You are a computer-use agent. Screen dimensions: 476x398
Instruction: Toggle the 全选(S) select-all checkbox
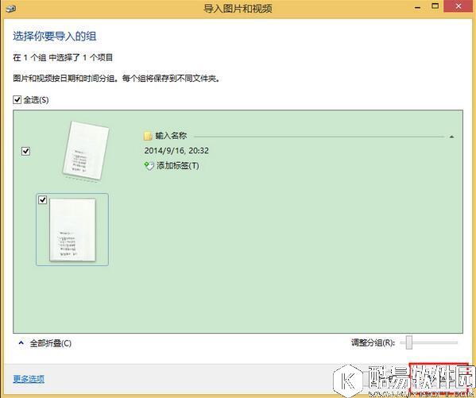[17, 99]
